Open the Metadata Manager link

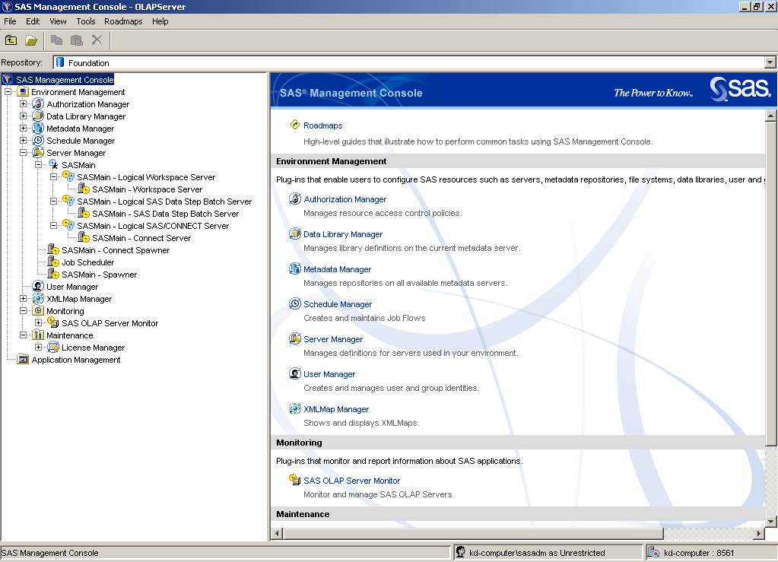338,269
